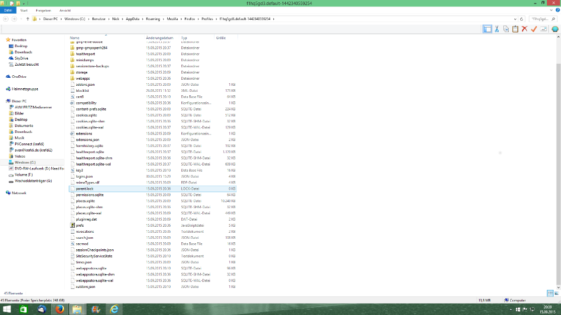Image resolution: width=561 pixels, height=315 pixels.
Task: Open the Ansicht ribbon tab
Action: point(65,11)
